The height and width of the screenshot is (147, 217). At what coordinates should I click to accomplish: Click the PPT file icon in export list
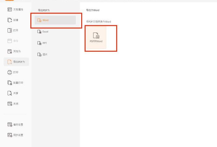pos(39,43)
